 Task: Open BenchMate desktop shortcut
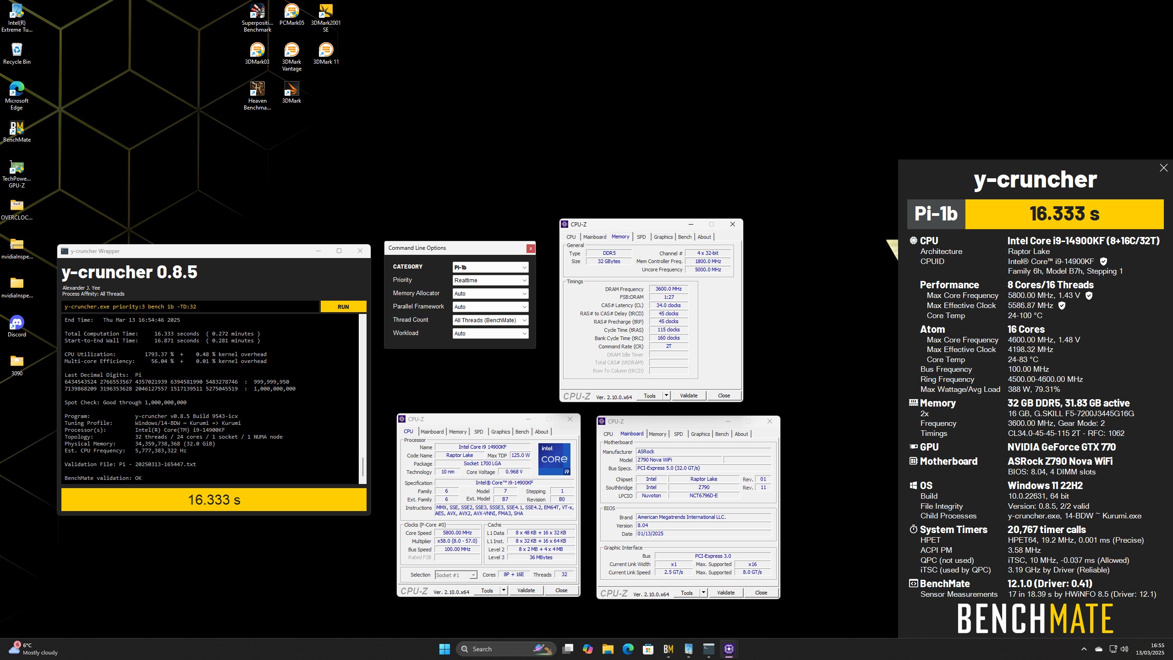[16, 132]
